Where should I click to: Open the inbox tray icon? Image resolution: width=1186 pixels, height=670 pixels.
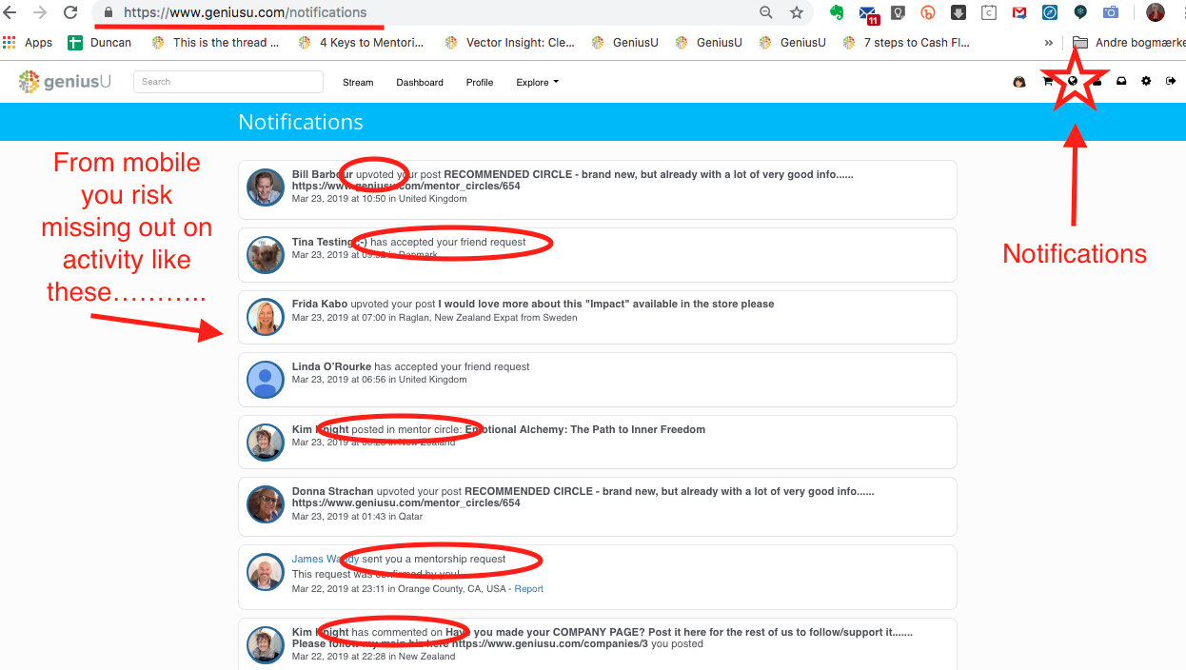coord(1121,82)
